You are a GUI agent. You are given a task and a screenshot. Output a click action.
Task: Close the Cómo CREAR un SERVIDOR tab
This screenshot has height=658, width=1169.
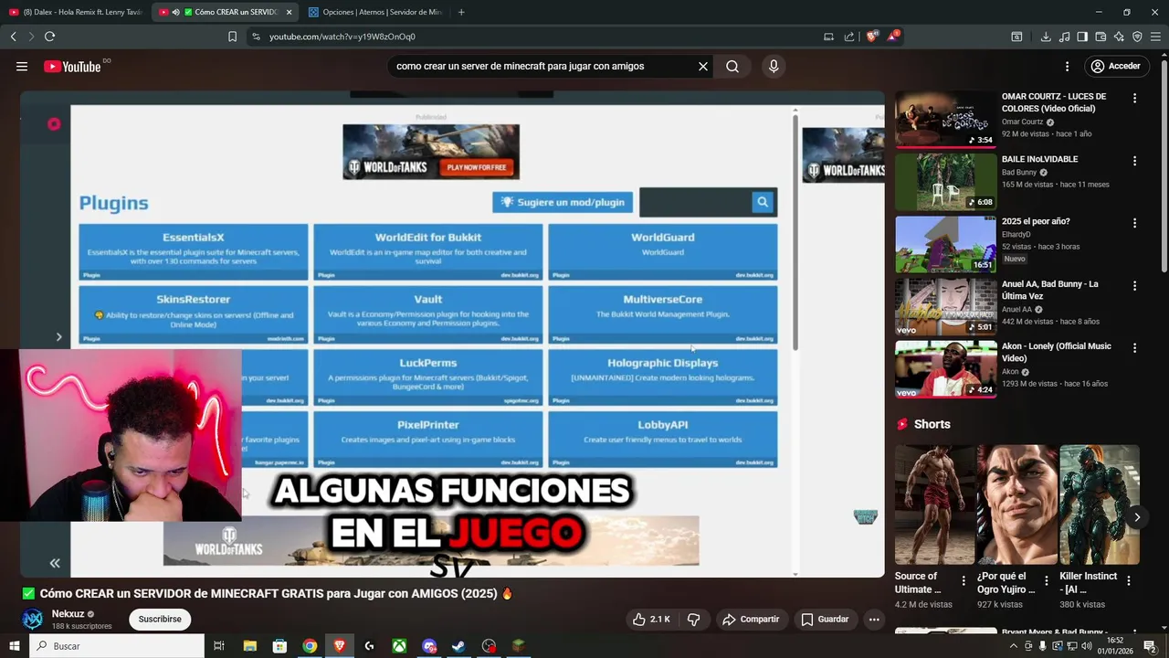290,12
